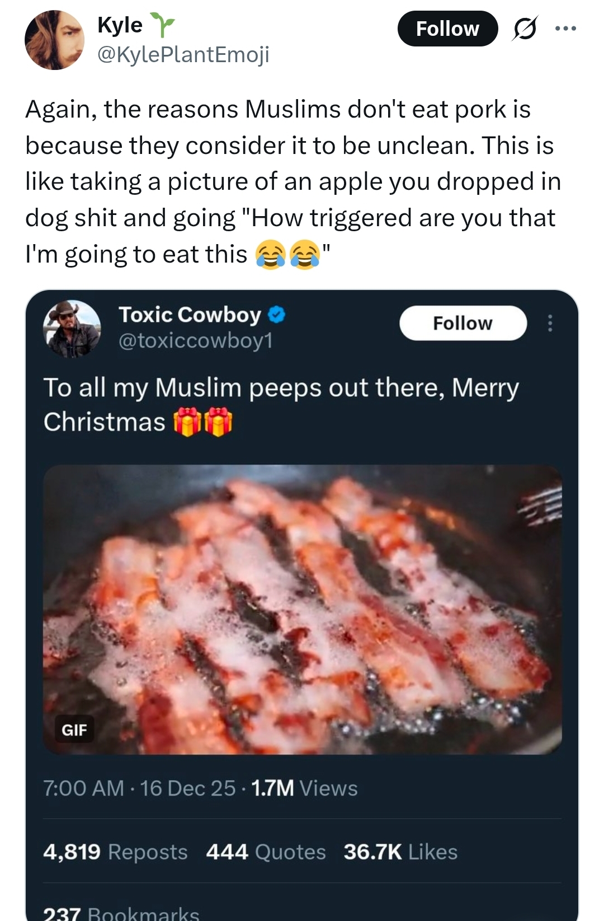Screen dimensions: 604x921
Task: Open the @KylePlantEmoji handle
Action: coord(183,54)
